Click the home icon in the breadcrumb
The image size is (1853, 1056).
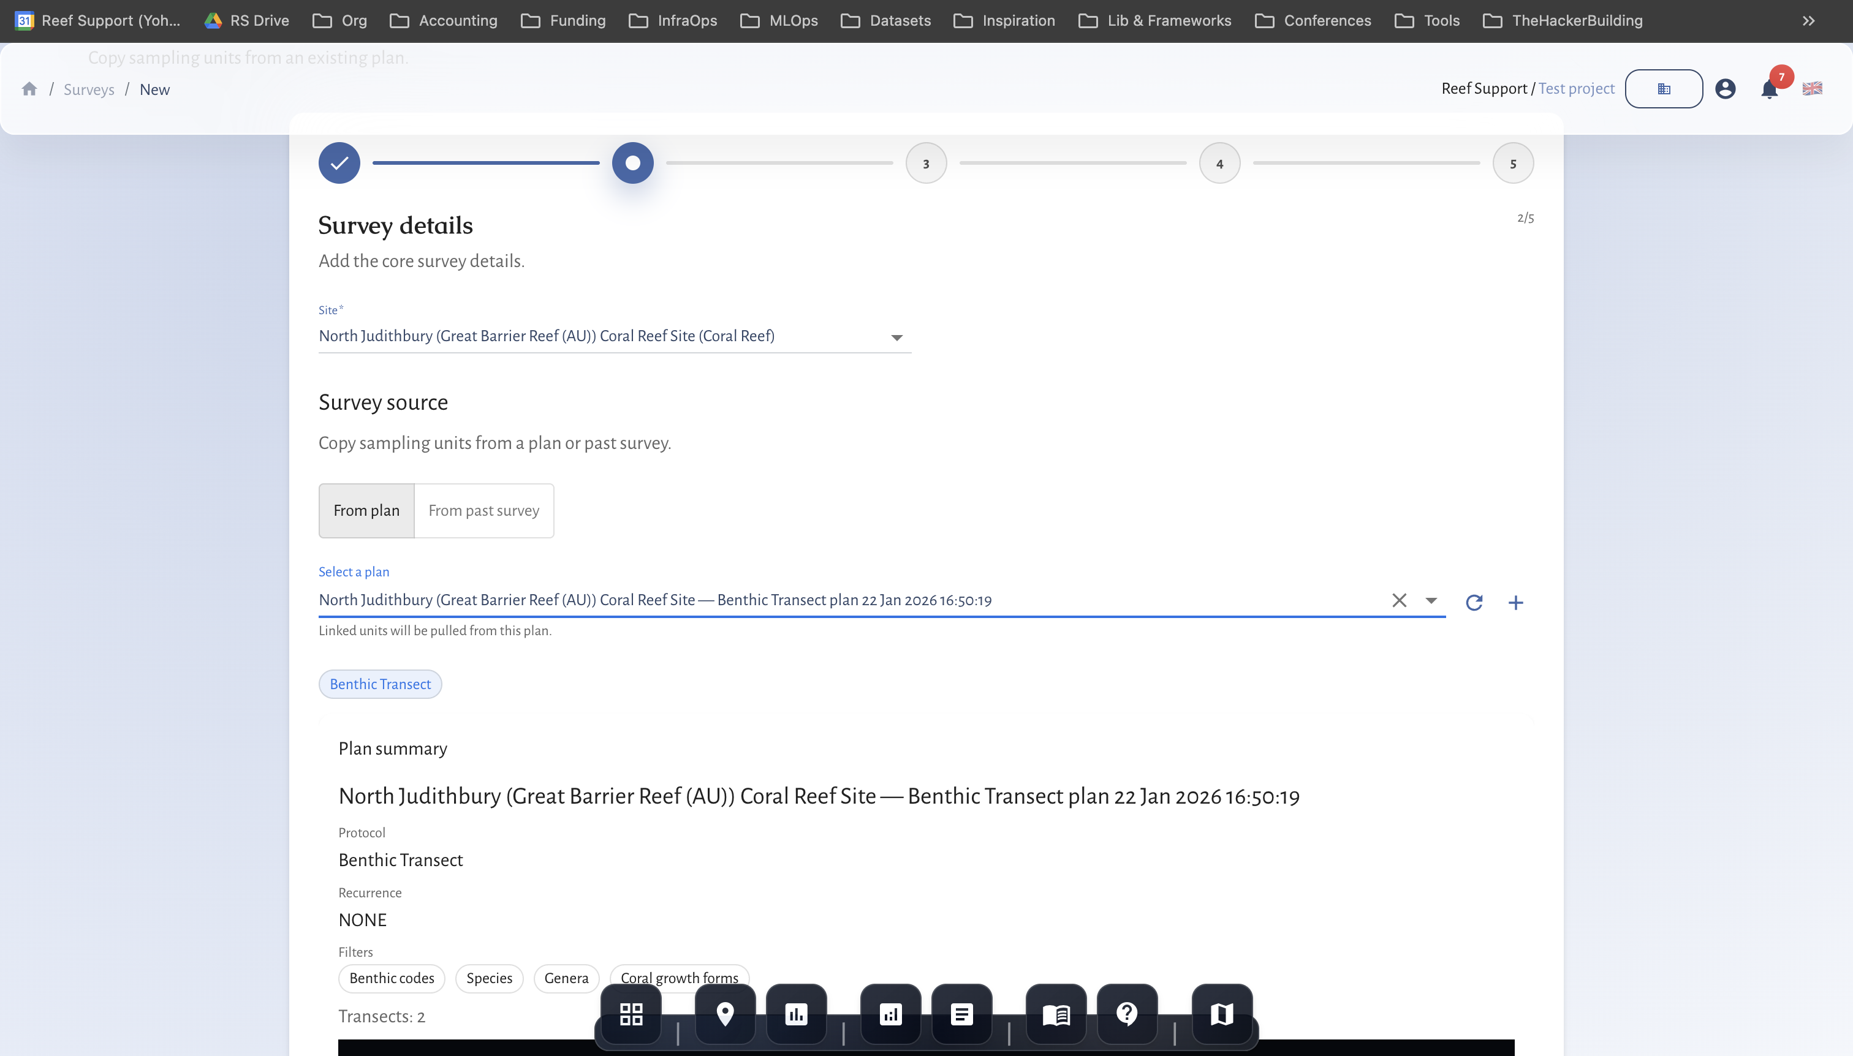point(29,89)
